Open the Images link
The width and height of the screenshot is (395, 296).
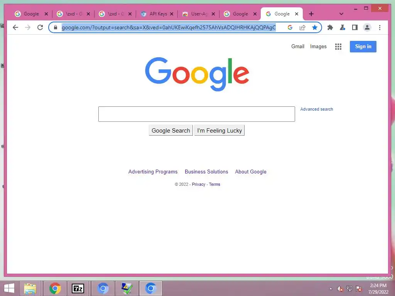tap(318, 46)
